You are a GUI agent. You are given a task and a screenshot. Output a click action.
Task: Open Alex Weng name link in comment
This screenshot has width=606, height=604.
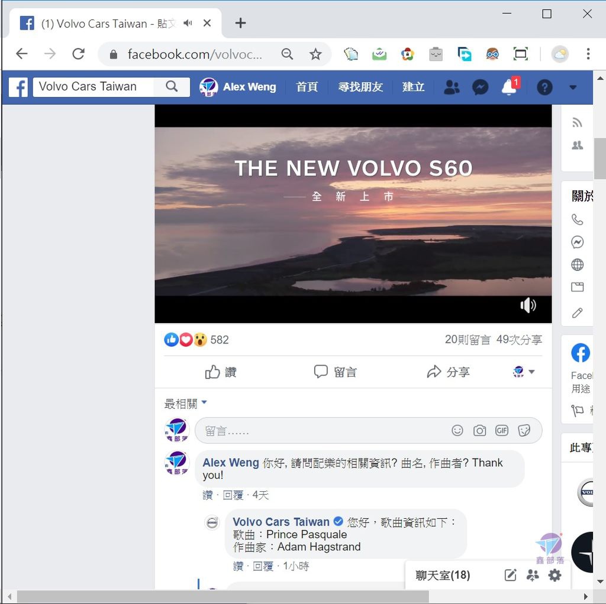pos(231,463)
